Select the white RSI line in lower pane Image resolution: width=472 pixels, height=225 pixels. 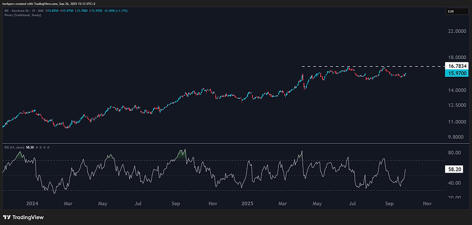[x=204, y=172]
